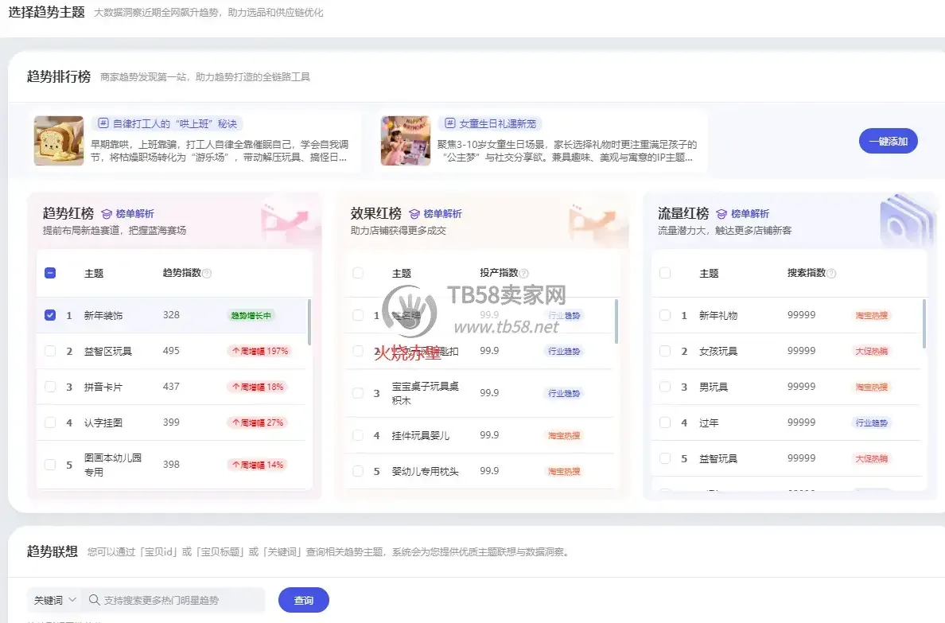Click the 大促热销 tag on 女孩玩具 row
The height and width of the screenshot is (623, 945).
click(x=872, y=351)
